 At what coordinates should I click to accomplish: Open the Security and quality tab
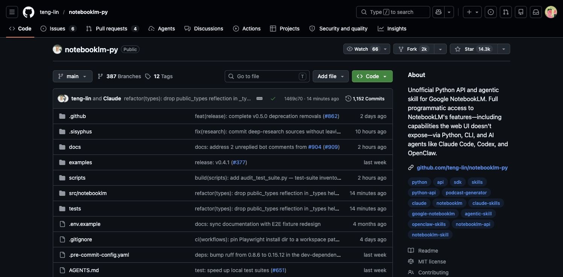point(338,29)
